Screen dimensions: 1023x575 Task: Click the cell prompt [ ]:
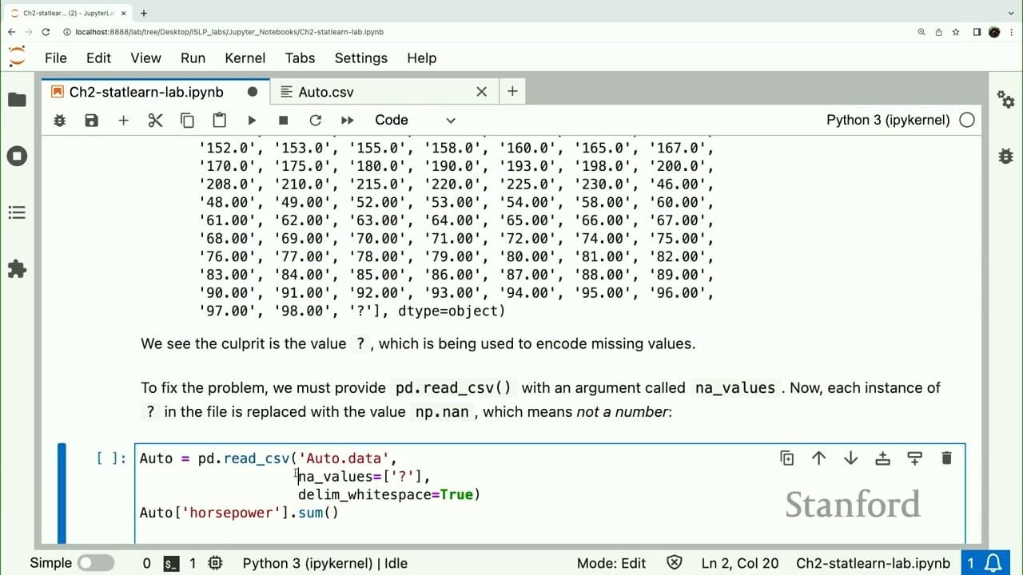point(111,458)
